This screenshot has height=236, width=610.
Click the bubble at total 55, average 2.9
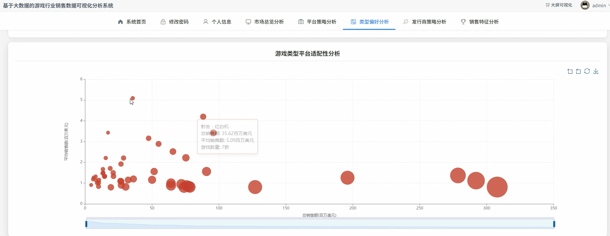coord(158,144)
